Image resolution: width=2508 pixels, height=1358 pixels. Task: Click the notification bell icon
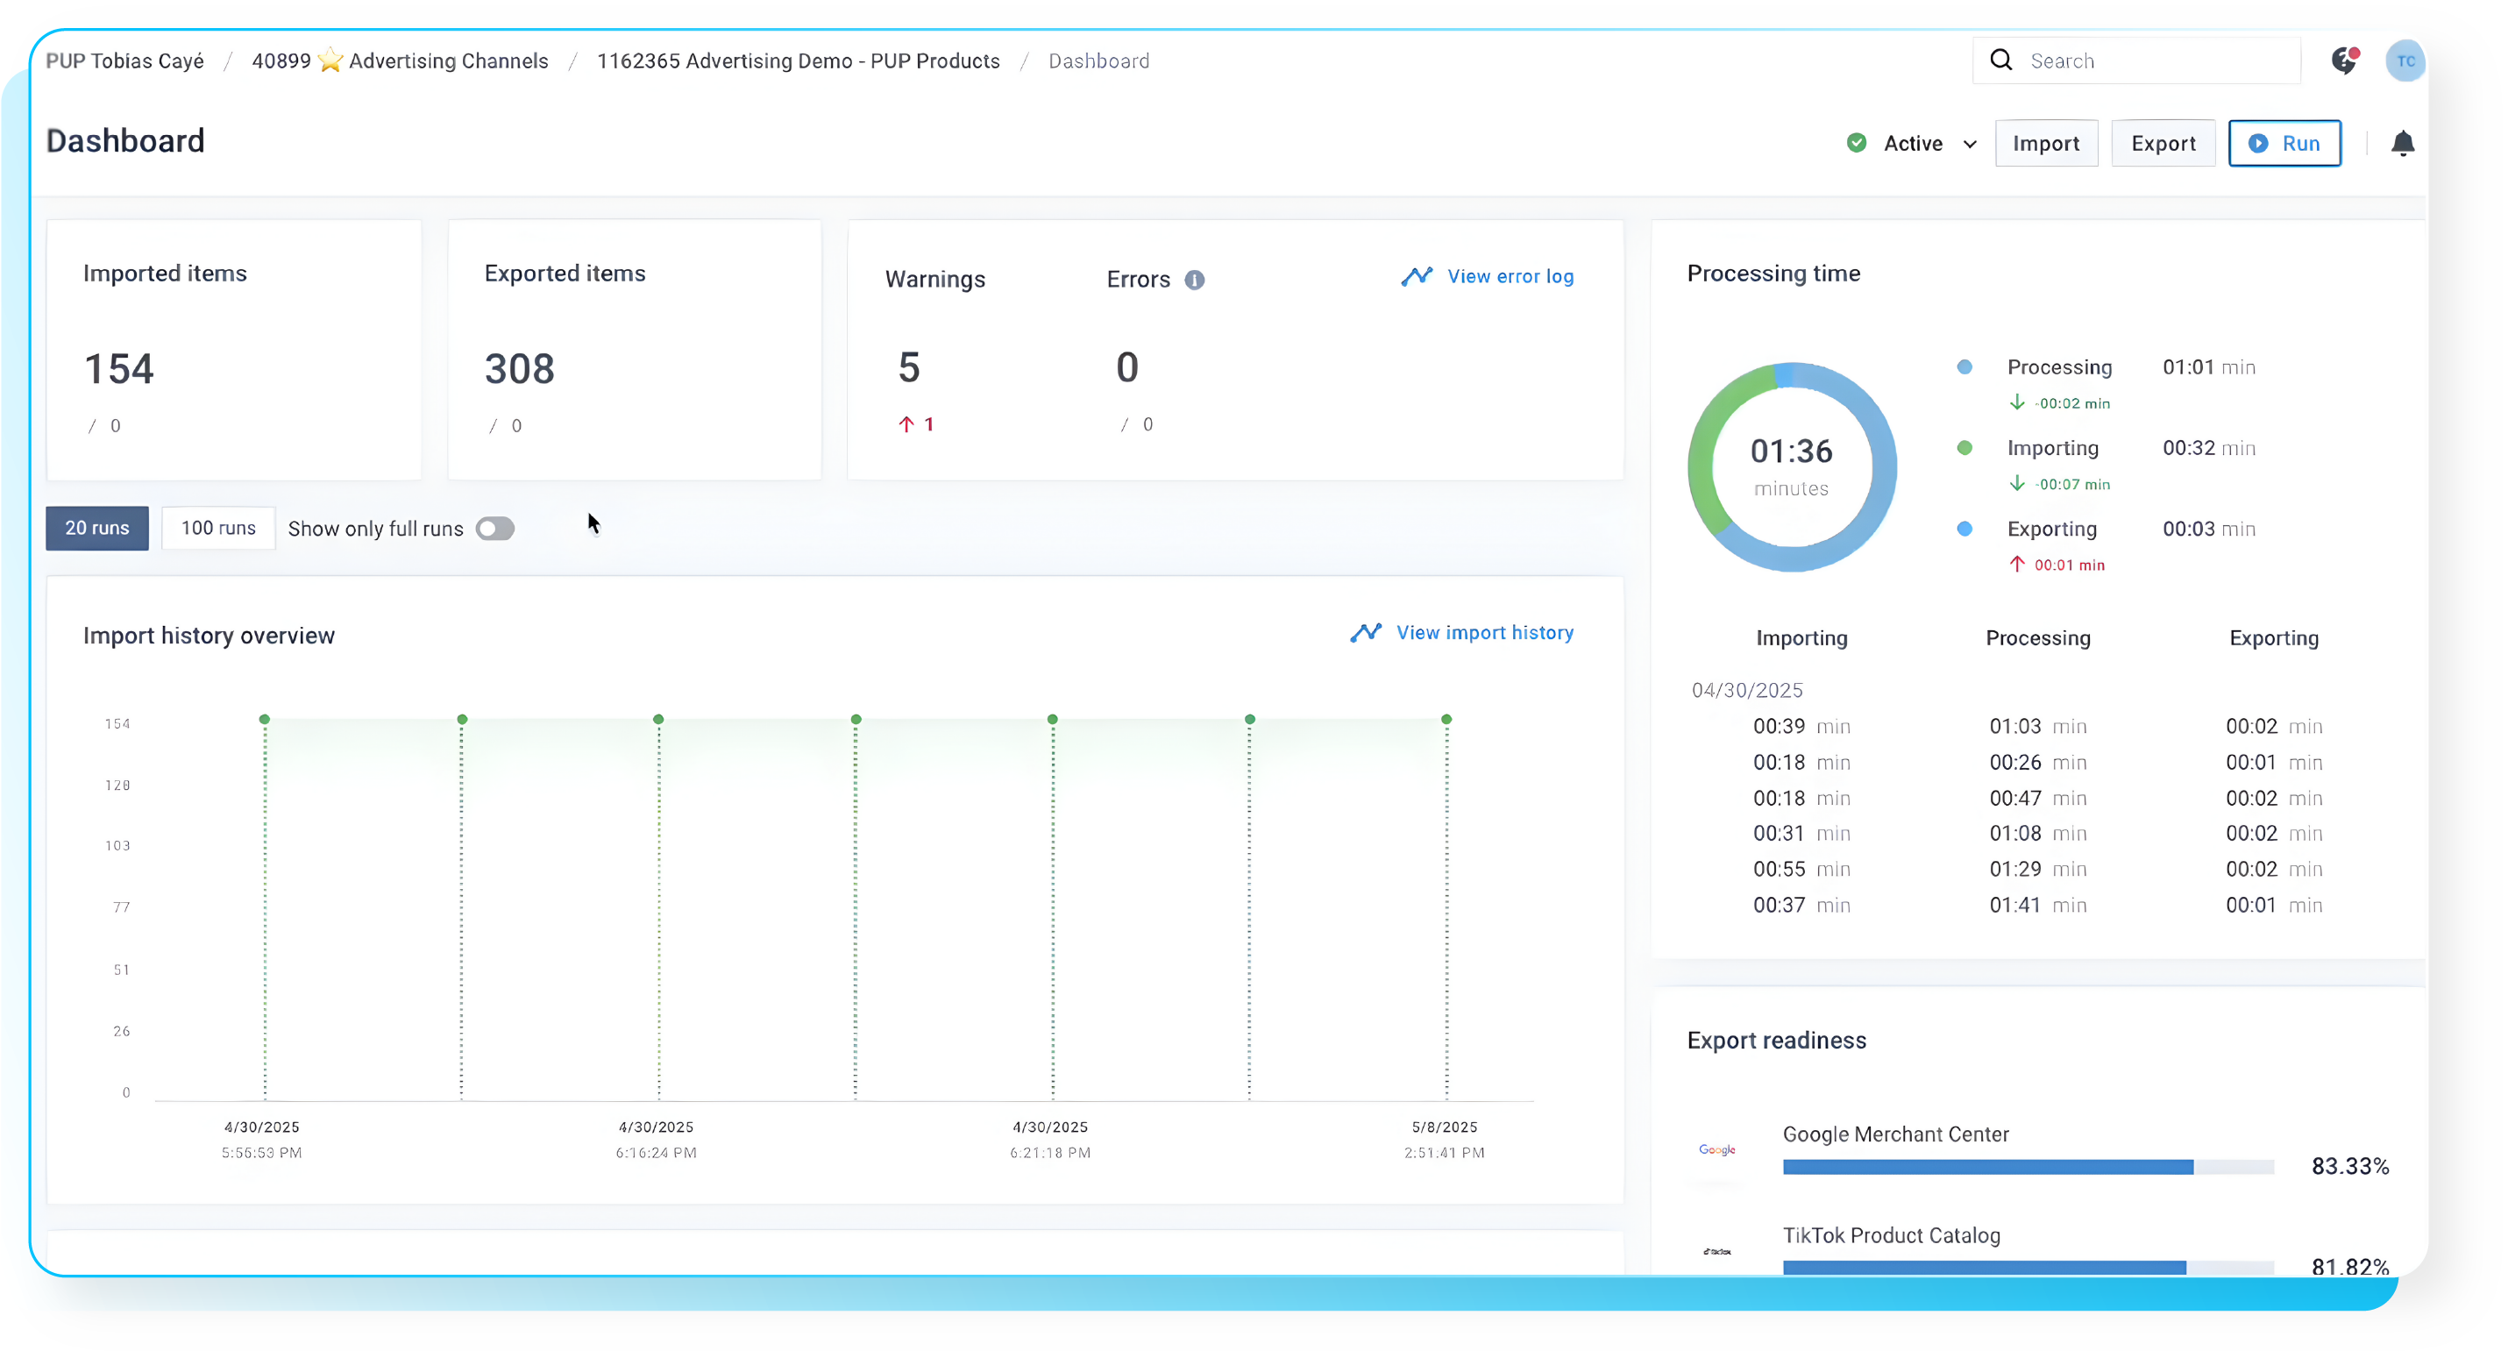(x=2402, y=144)
